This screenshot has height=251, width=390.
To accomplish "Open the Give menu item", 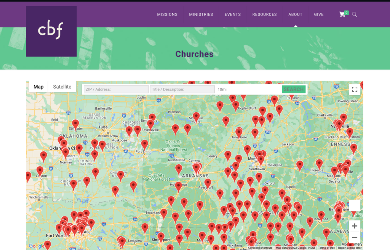I will pos(319,14).
